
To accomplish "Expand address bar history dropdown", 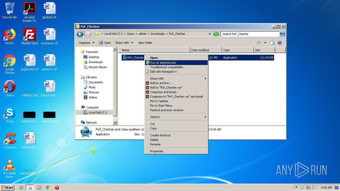I will point(210,34).
